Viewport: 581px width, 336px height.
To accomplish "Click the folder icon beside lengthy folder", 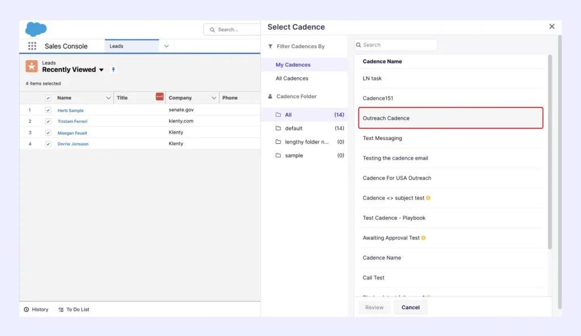I will coord(278,142).
